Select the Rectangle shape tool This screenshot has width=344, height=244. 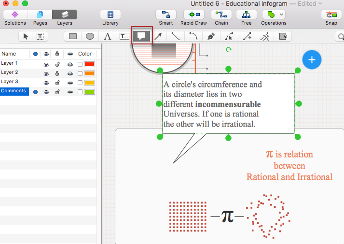(73, 36)
